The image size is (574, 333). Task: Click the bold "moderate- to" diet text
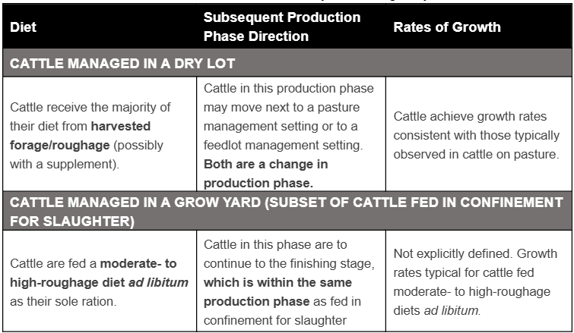[139, 262]
